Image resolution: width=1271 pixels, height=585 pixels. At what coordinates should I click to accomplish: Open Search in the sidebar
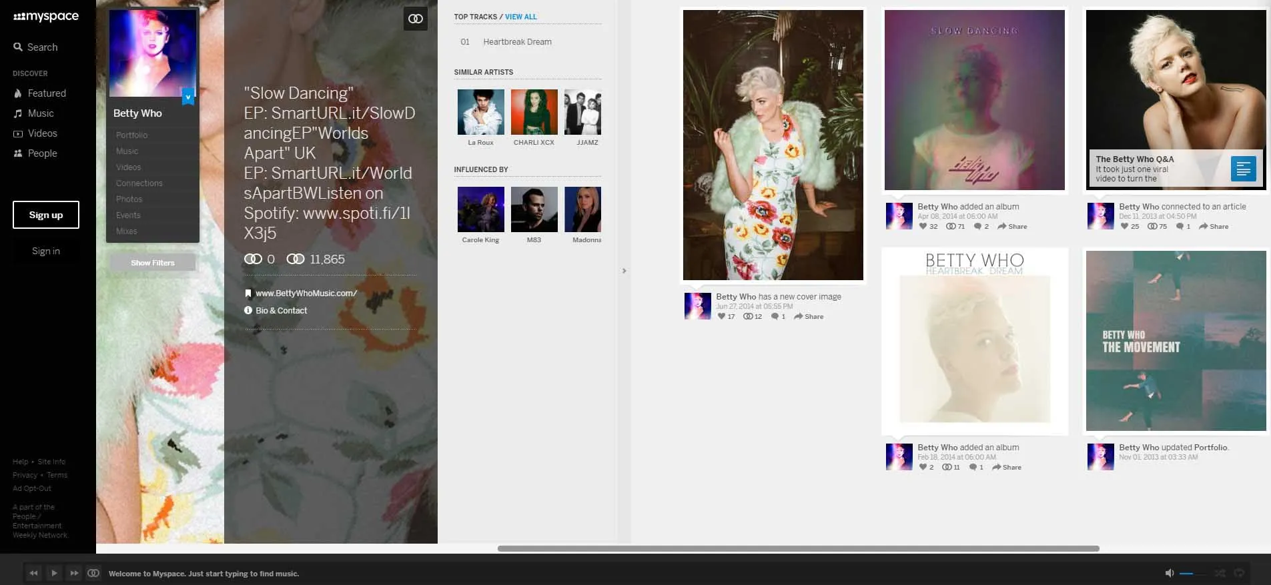[x=36, y=47]
